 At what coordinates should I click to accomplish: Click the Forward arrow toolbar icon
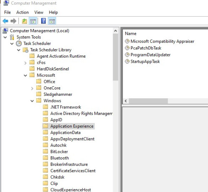(x=13, y=21)
